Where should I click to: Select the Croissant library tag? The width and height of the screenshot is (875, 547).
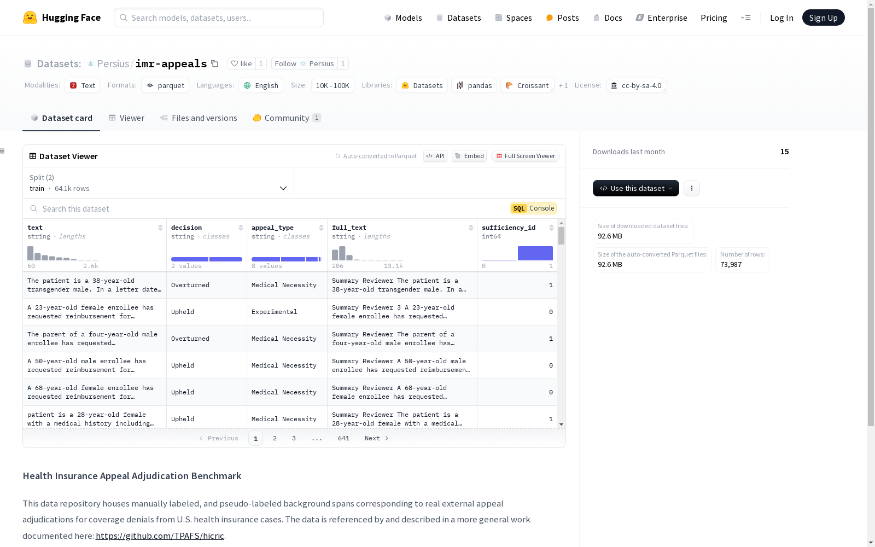pos(527,85)
